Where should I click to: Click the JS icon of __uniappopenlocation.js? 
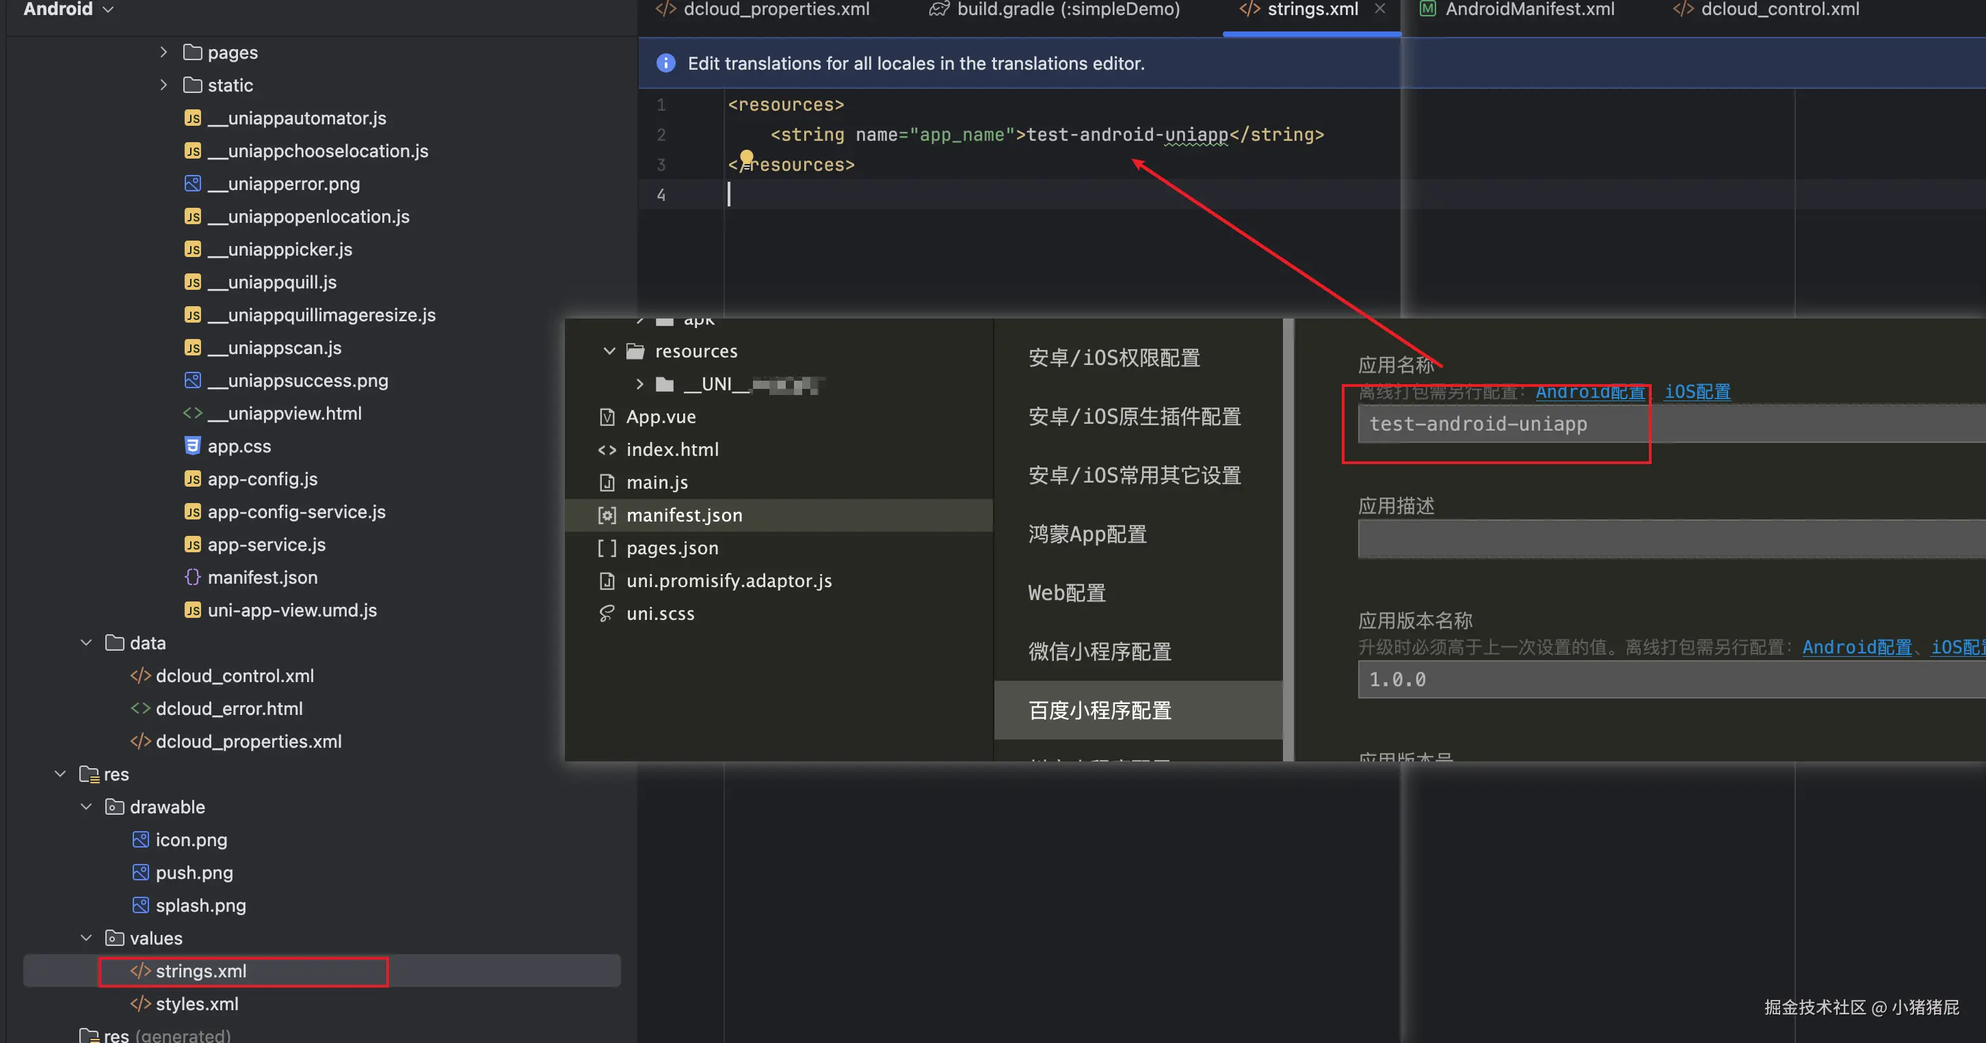pos(193,217)
